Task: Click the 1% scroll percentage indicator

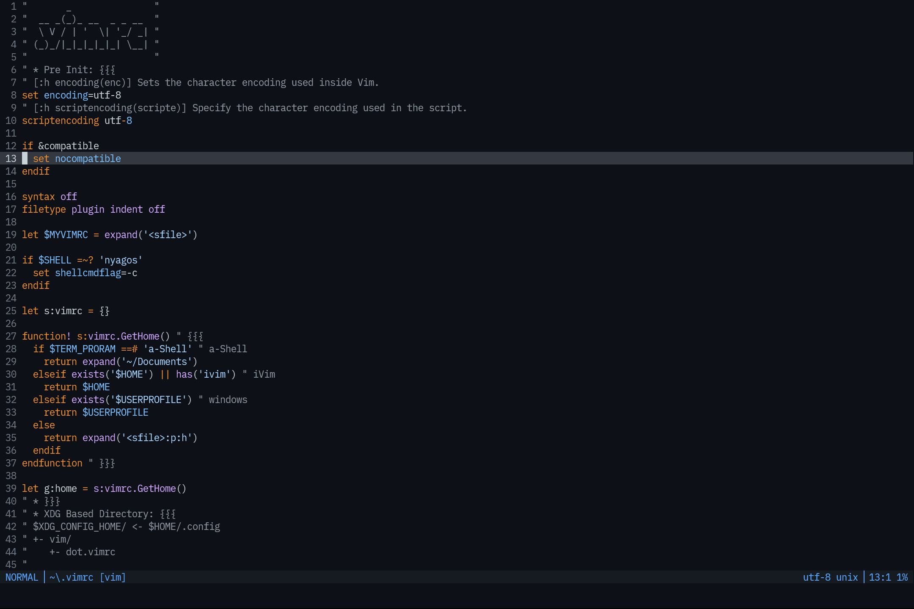Action: click(x=902, y=577)
